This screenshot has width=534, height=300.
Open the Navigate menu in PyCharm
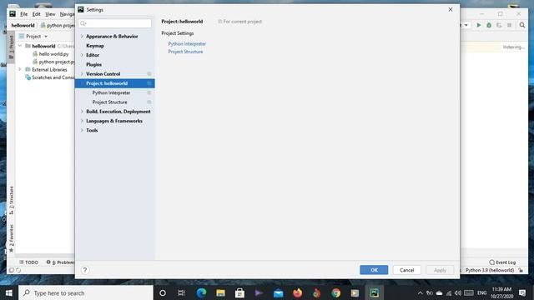tap(67, 14)
